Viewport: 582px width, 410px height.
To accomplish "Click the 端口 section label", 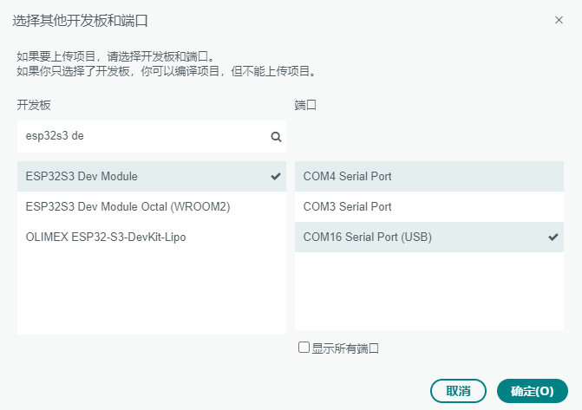I will click(305, 105).
